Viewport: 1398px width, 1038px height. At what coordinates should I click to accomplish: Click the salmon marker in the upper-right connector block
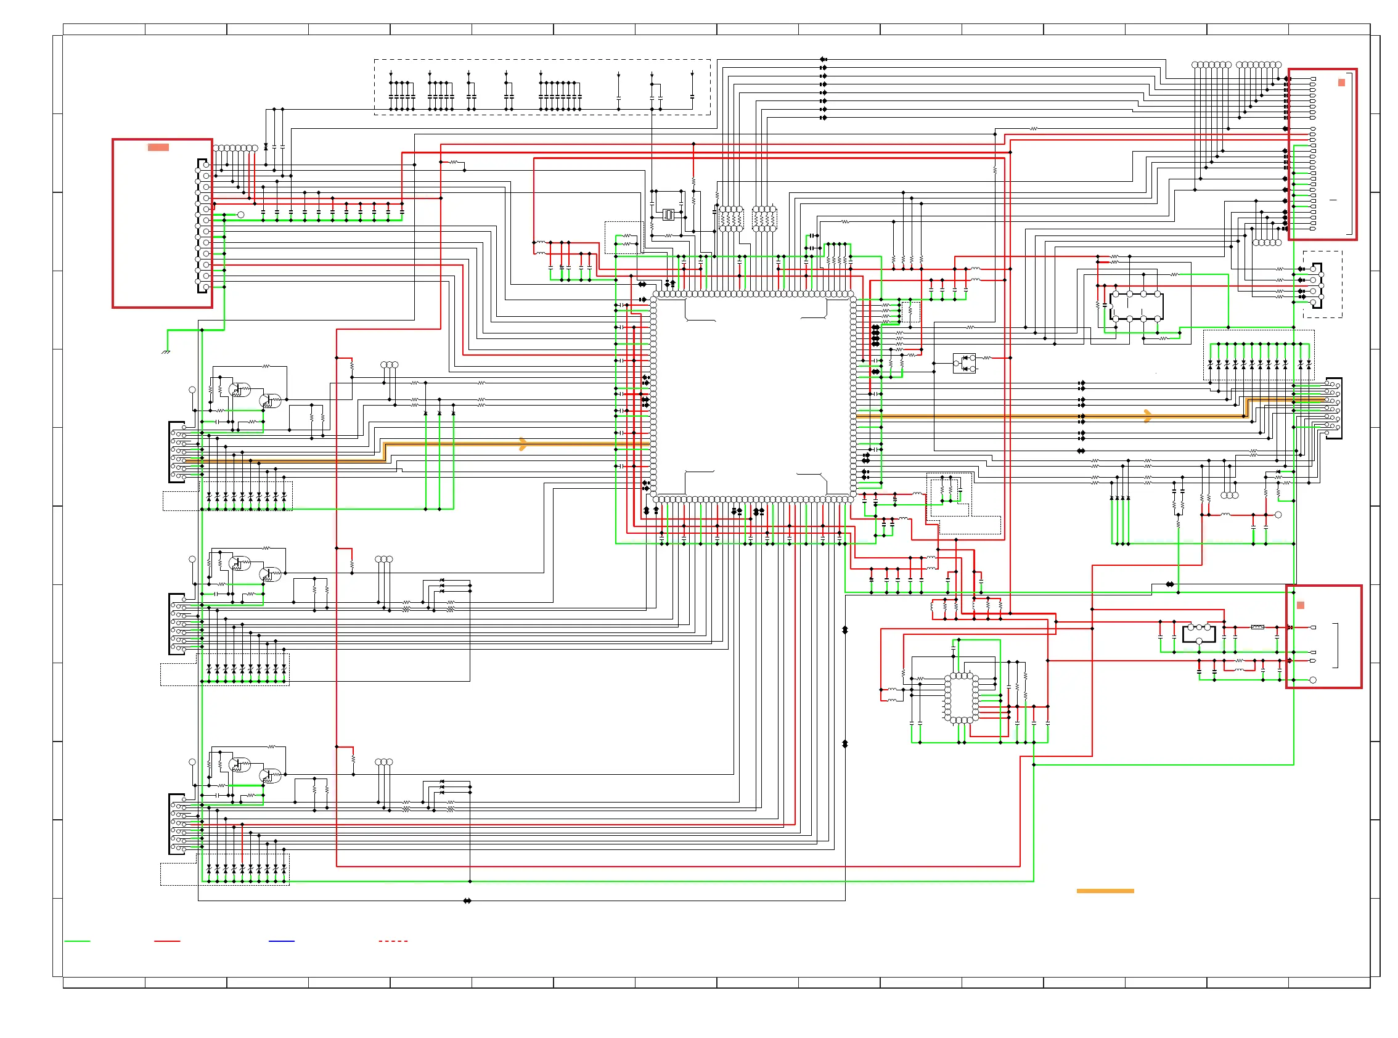pos(1341,83)
